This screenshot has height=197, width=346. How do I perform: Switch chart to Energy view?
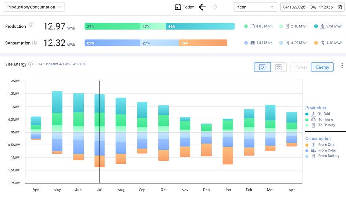pyautogui.click(x=322, y=67)
